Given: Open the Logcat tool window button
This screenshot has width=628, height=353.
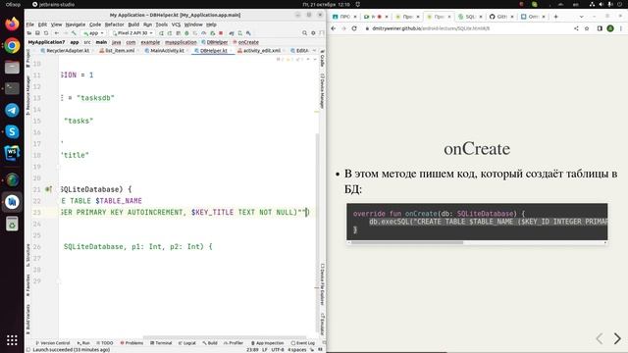Looking at the screenshot, I should pos(187,343).
